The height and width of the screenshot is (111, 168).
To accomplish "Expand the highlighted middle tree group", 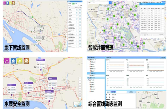I will pos(88,78).
